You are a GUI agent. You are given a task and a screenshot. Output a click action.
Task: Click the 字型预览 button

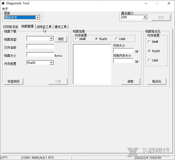(x=14, y=81)
